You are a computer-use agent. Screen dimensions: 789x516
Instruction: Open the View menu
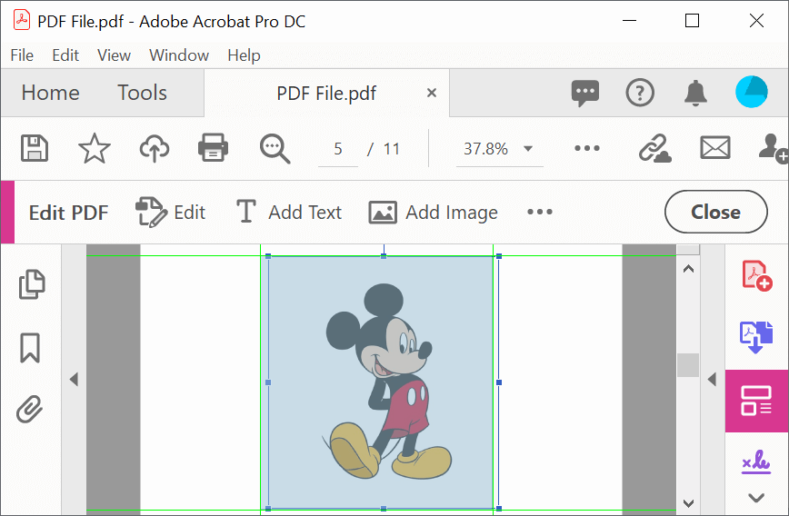click(x=114, y=55)
